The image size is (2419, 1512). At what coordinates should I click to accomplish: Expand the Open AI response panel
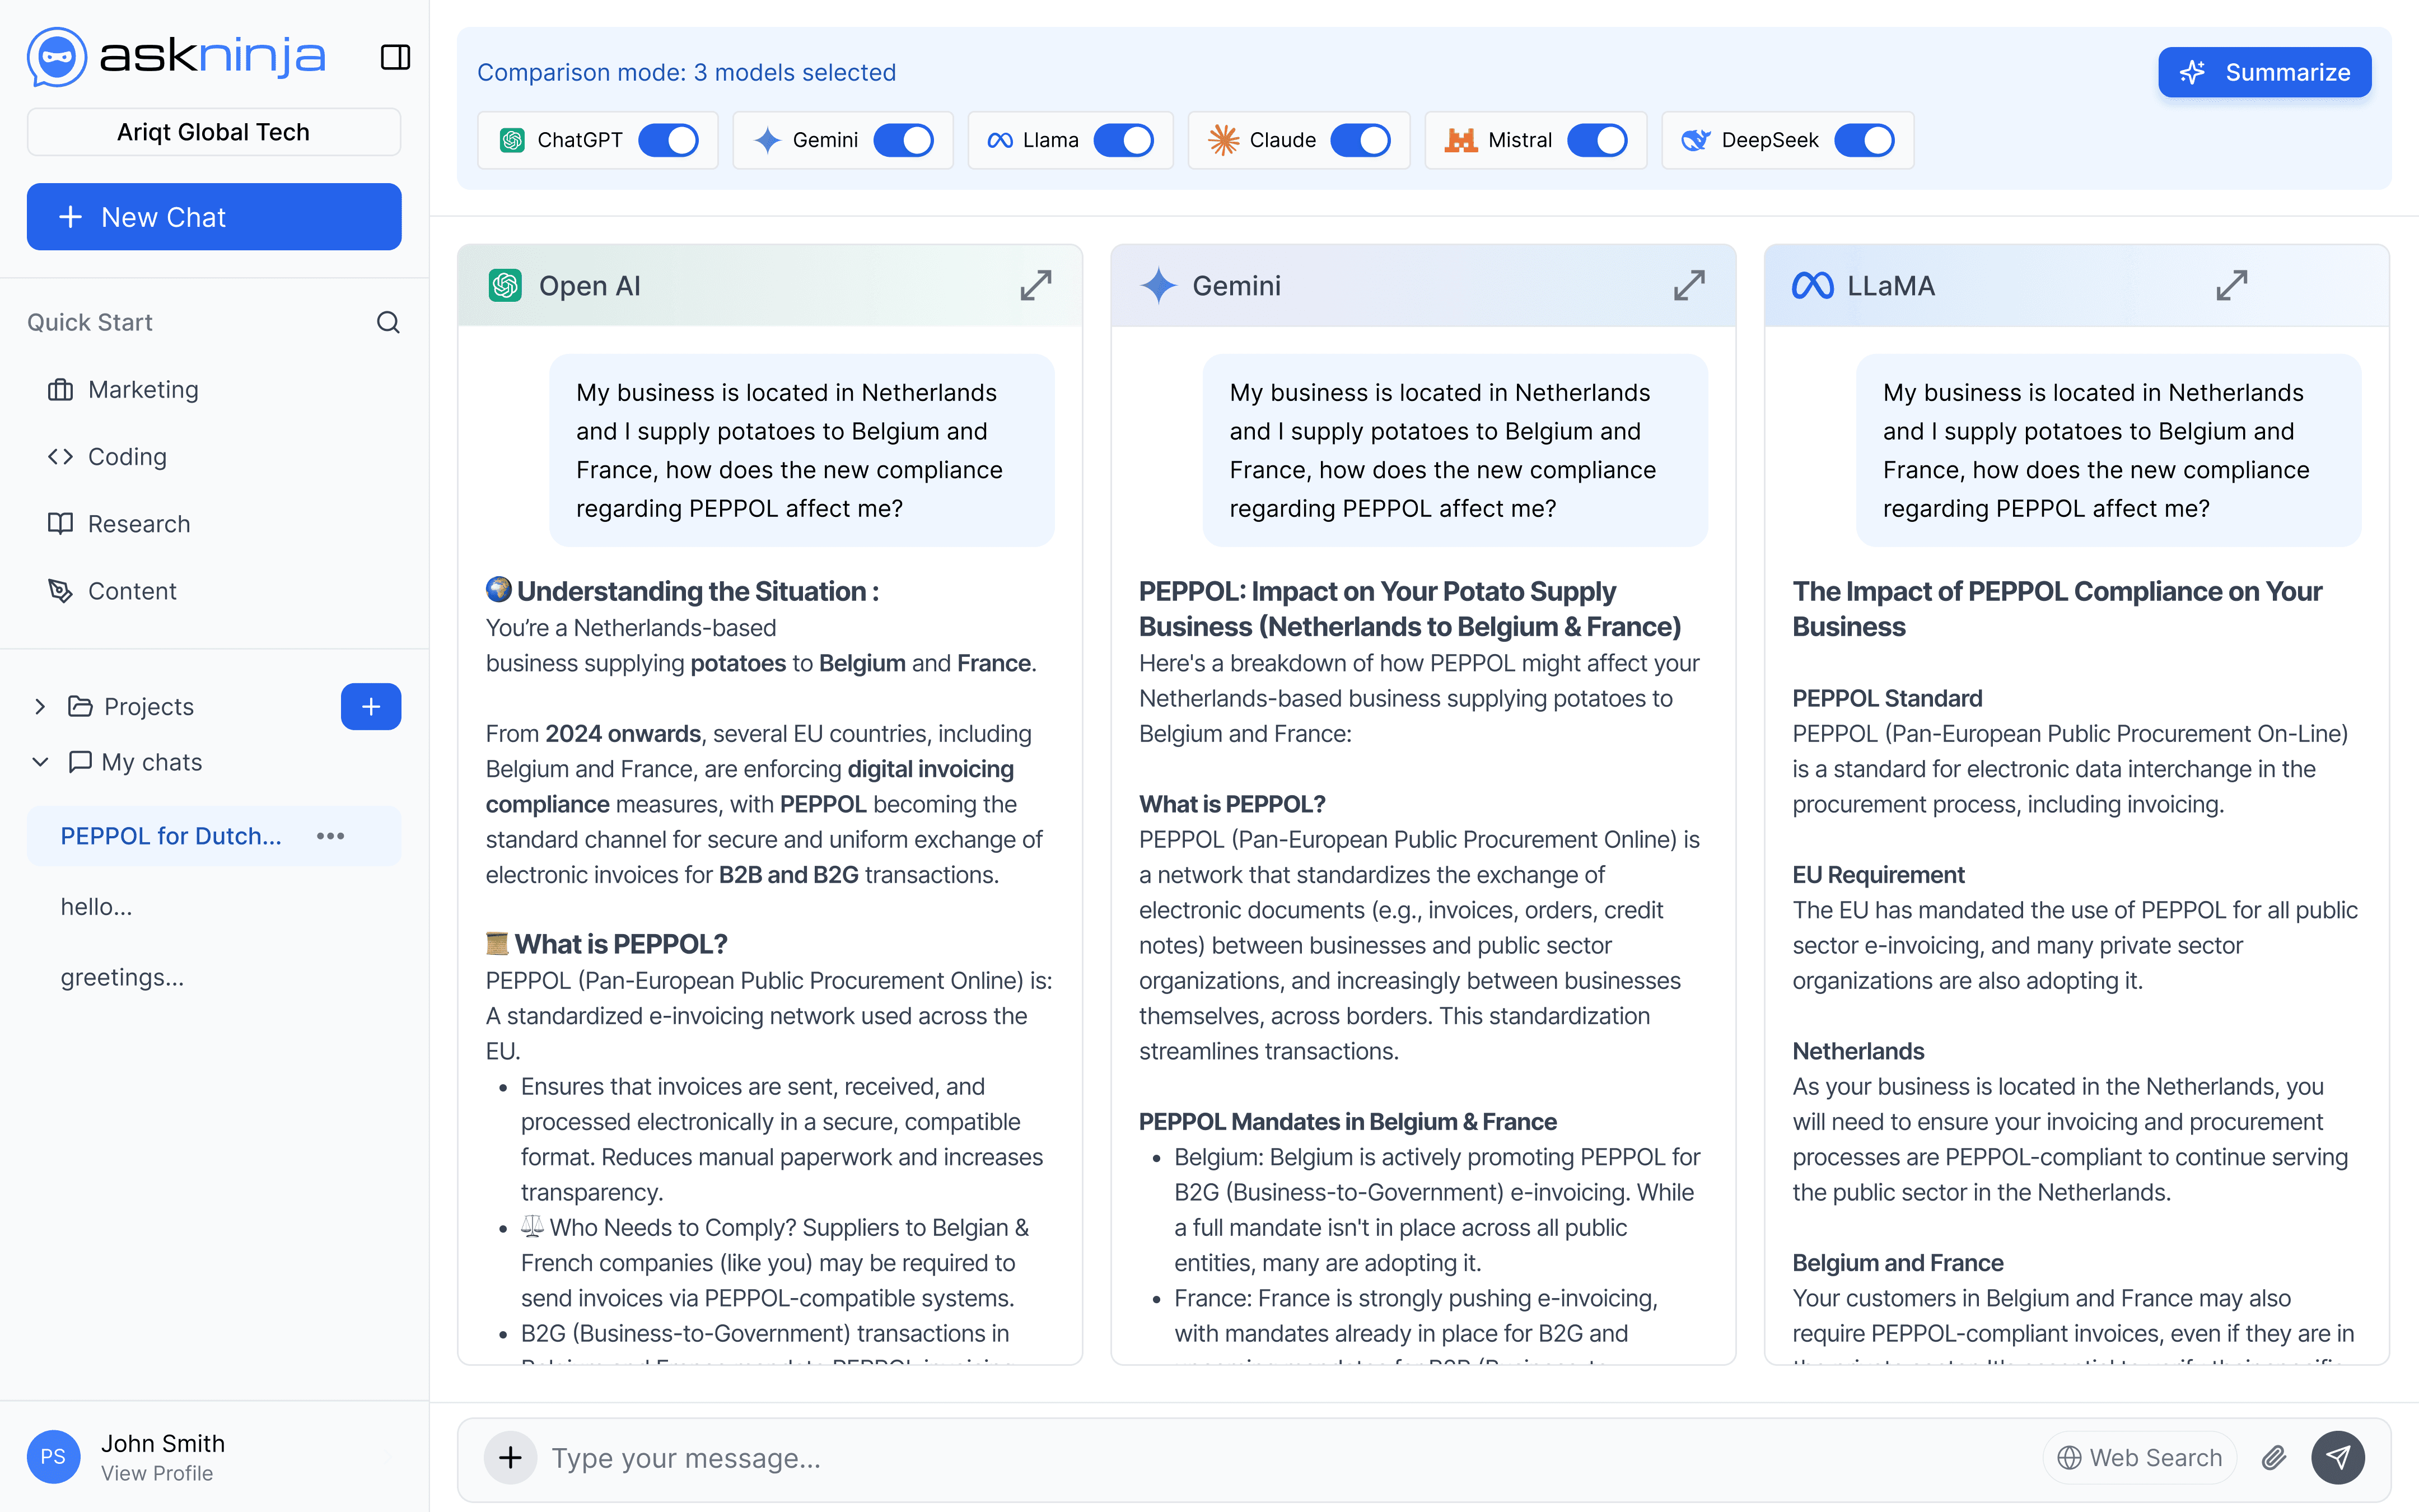[1035, 285]
